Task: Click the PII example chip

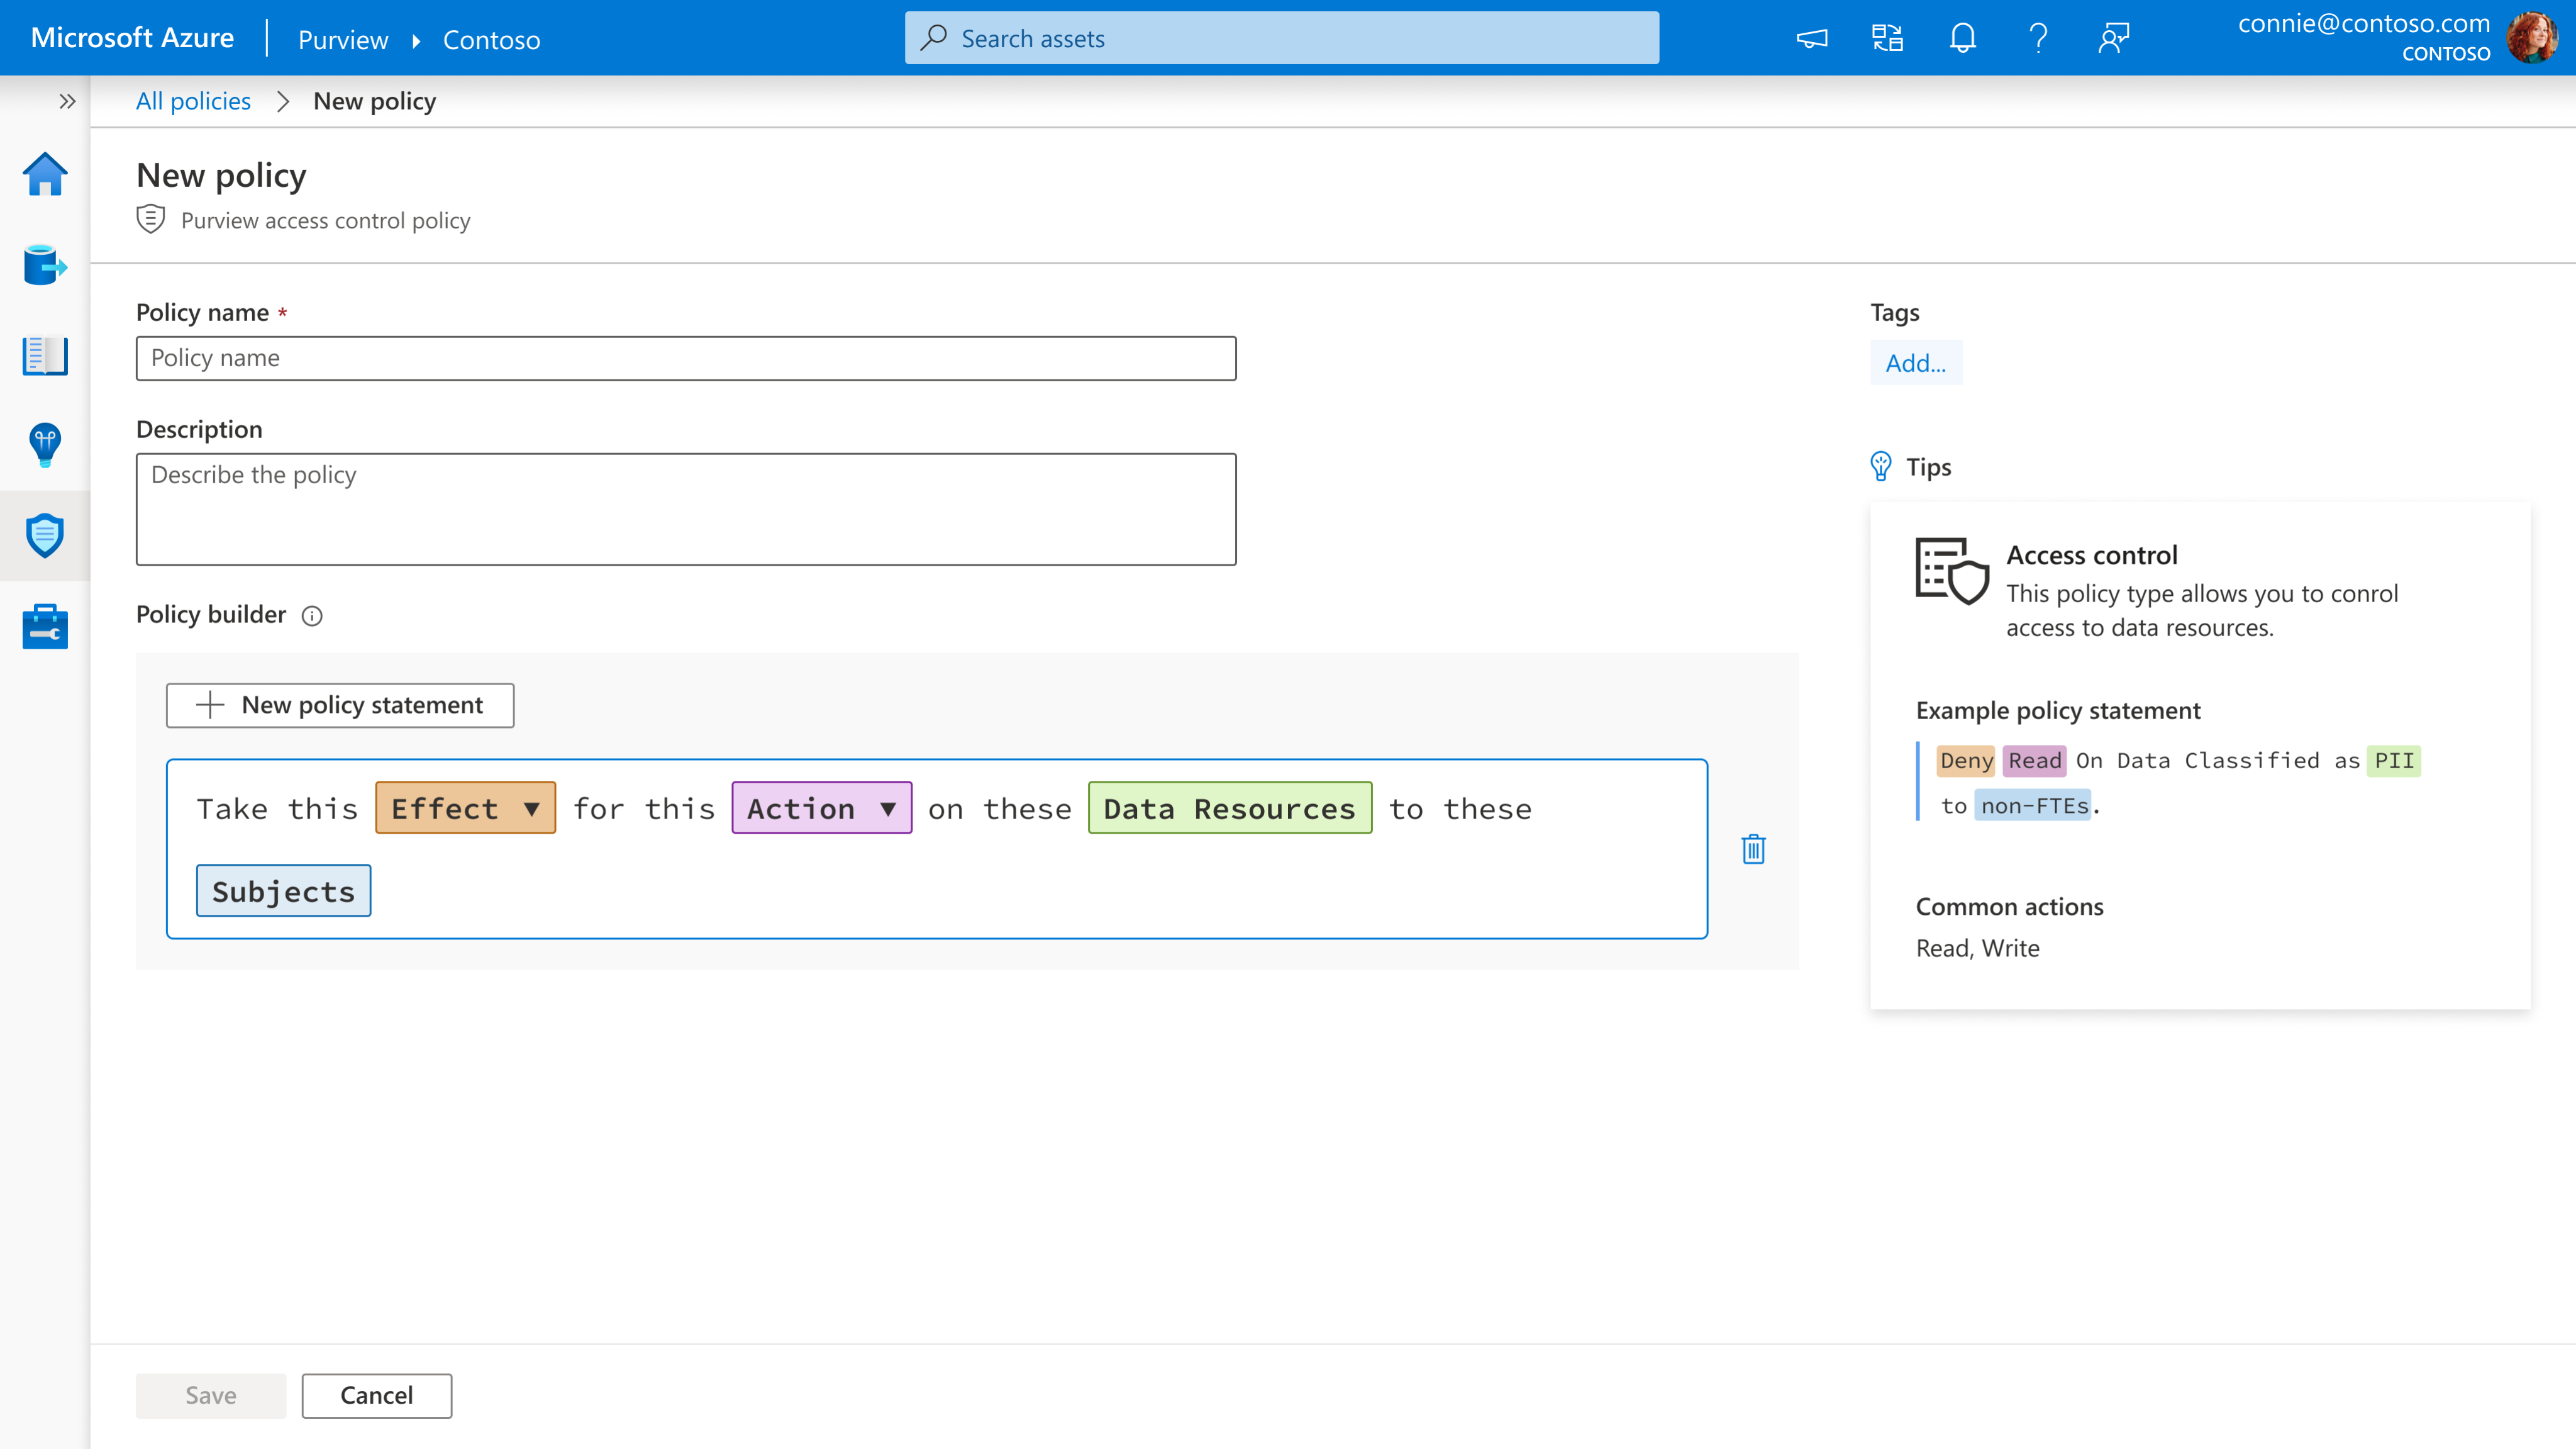Action: [x=2394, y=761]
